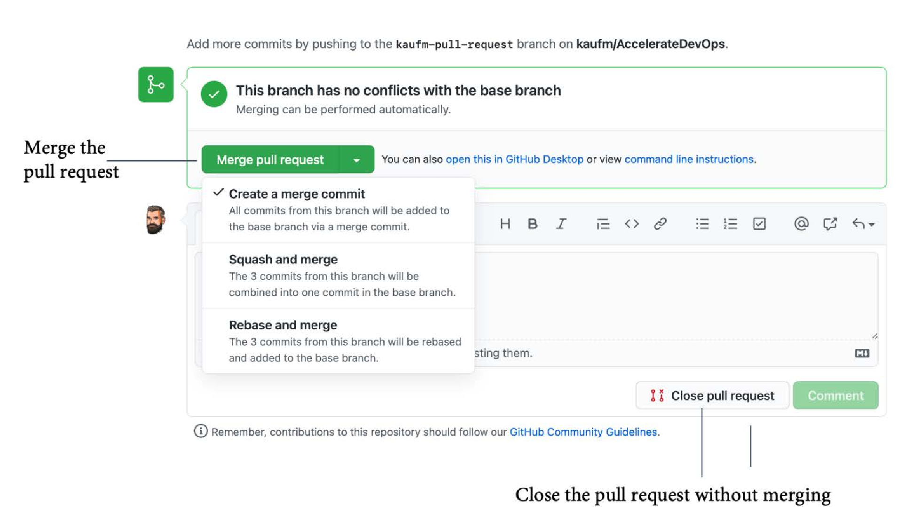The width and height of the screenshot is (897, 518).
Task: Apply italic formatting icon
Action: click(561, 224)
